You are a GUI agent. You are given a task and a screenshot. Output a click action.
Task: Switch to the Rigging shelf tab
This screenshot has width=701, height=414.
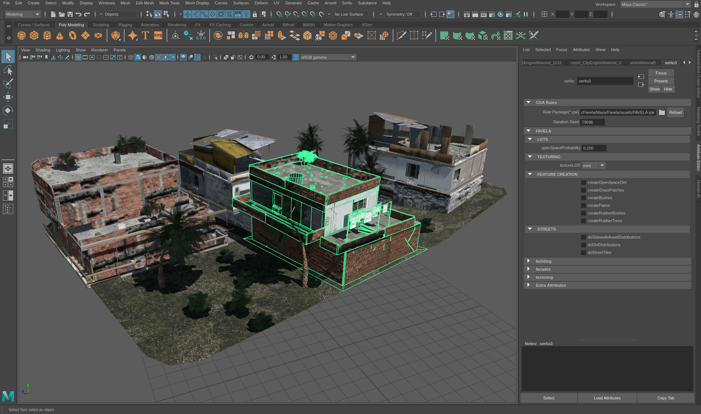(x=125, y=25)
